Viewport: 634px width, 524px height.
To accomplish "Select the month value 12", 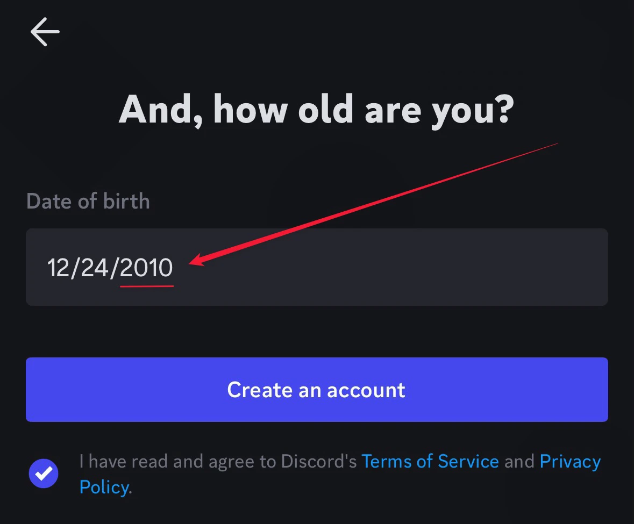I will (59, 267).
